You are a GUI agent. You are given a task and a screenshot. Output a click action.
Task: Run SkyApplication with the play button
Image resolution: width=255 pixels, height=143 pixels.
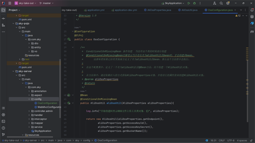(189, 3)
